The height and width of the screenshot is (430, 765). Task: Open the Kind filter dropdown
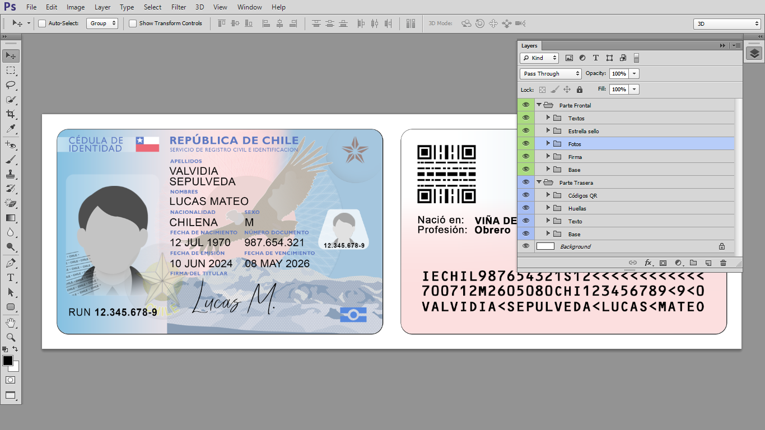click(539, 58)
